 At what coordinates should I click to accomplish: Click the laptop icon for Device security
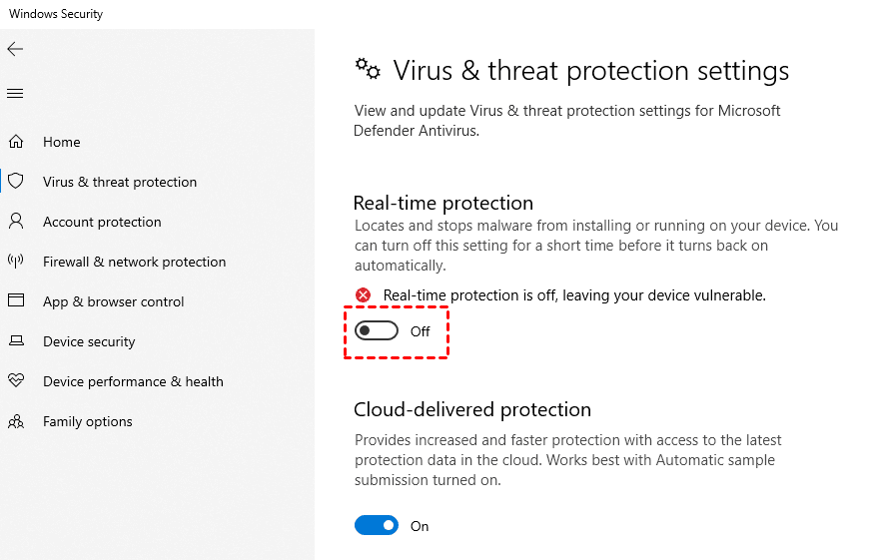pyautogui.click(x=16, y=341)
